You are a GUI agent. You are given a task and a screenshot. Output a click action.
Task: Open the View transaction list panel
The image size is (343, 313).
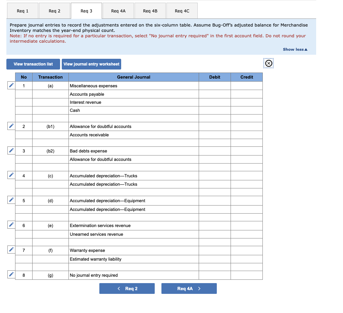[33, 64]
